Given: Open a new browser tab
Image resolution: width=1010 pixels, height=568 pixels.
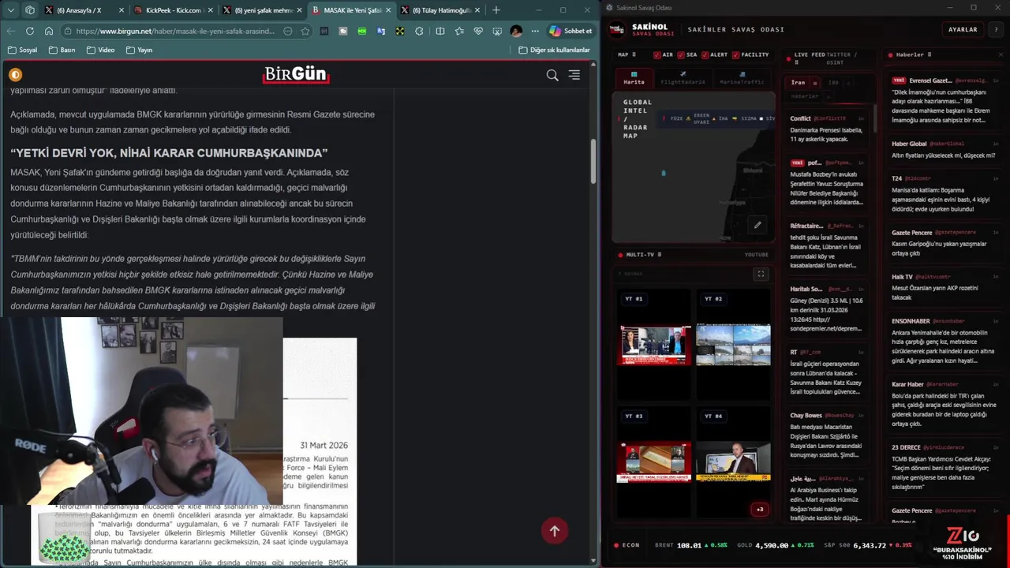Looking at the screenshot, I should 496,10.
